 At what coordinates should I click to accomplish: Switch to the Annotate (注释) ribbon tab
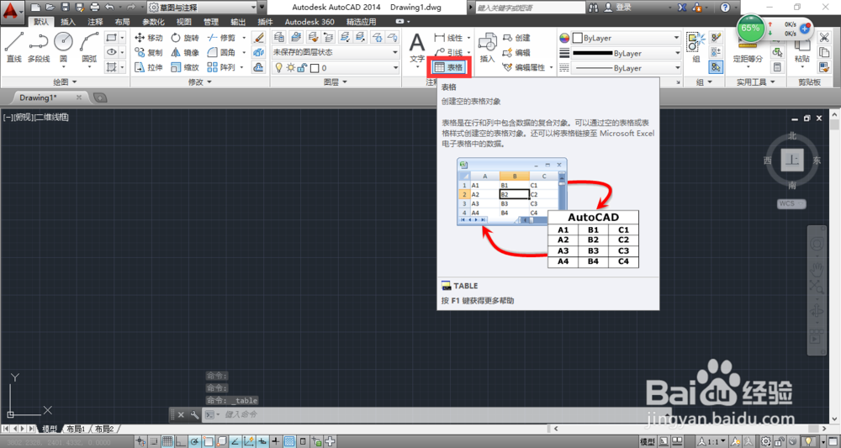tap(95, 22)
